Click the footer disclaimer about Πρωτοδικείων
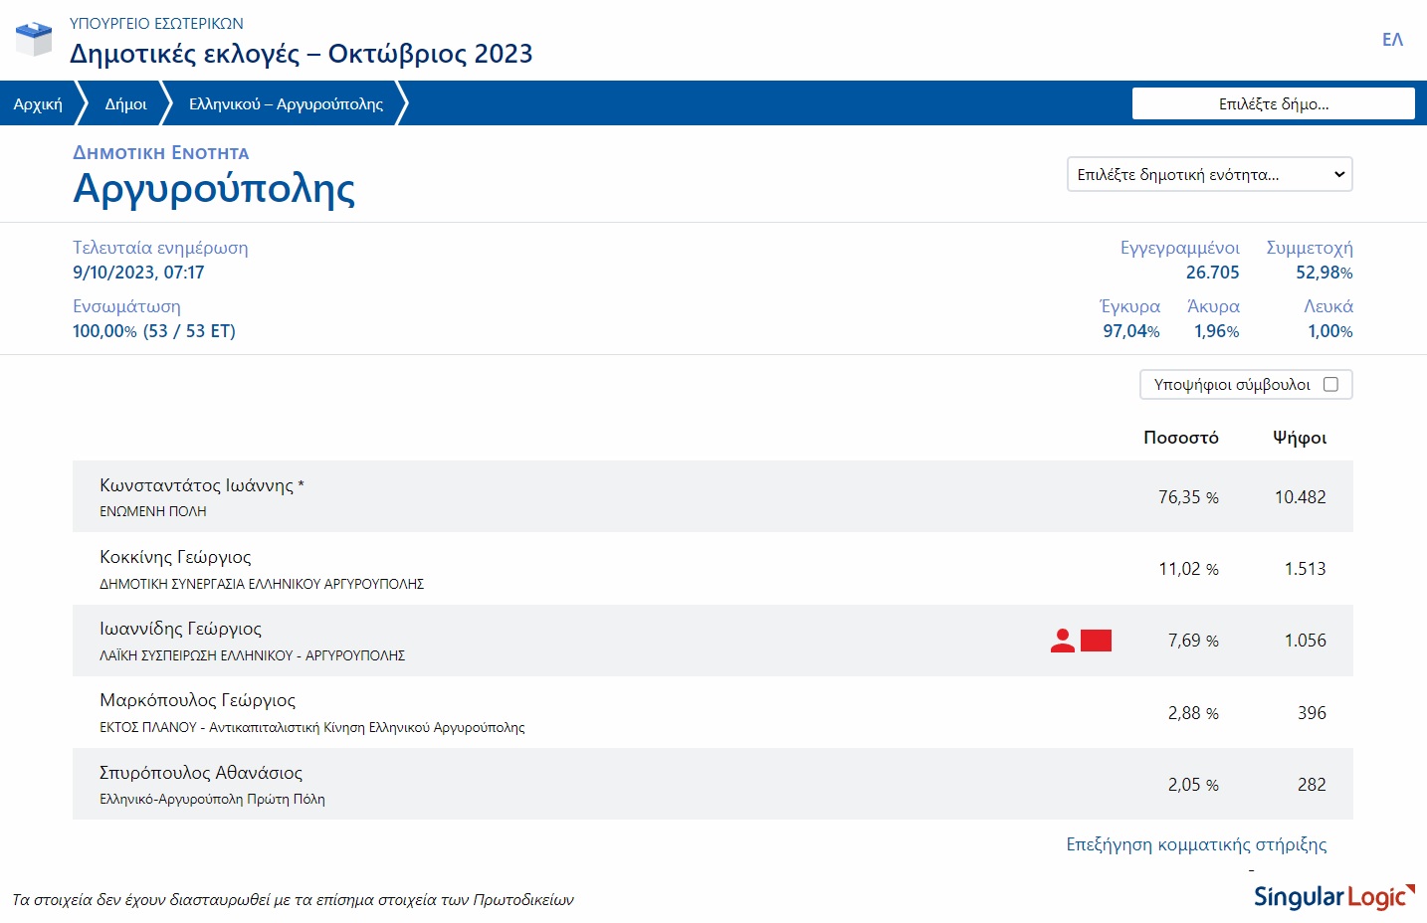The height and width of the screenshot is (923, 1427). tap(293, 900)
